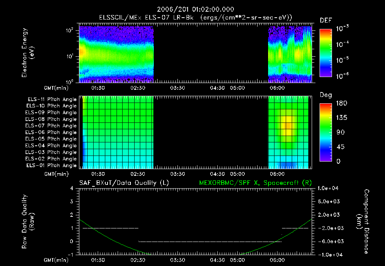Click the plot timestamp 2006/201 01:02:00.000
This screenshot has width=385, height=266.
[195, 9]
